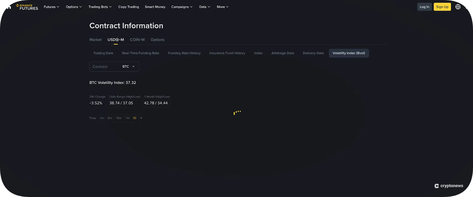
Task: Expand the Trading Bots menu
Action: [100, 7]
